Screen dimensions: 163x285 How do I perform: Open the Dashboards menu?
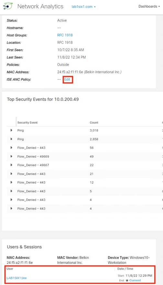tap(149, 6)
